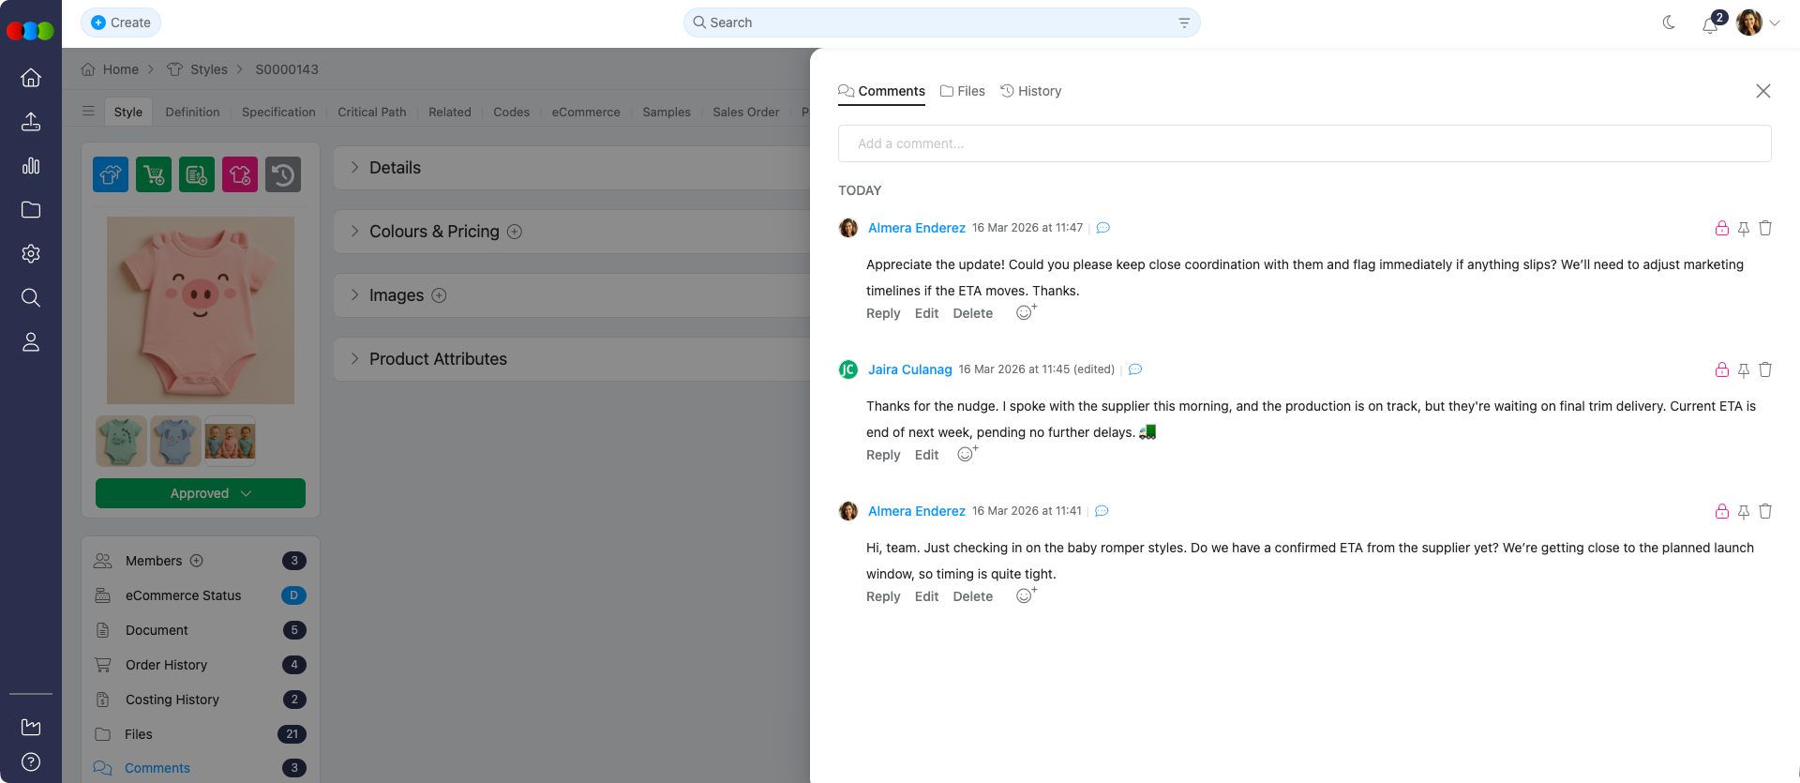Image resolution: width=1800 pixels, height=783 pixels.
Task: Trash Almera's 11:41 comment
Action: point(1765,511)
